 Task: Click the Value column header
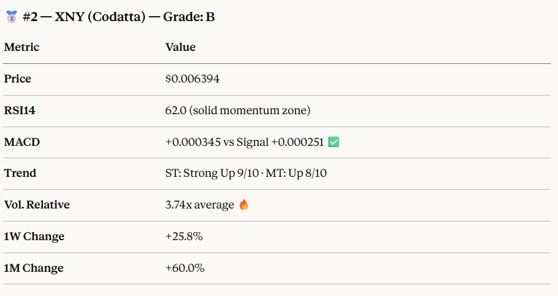click(x=180, y=47)
